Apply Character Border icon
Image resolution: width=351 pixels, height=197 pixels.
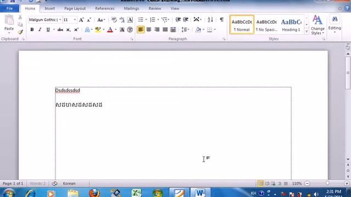pyautogui.click(x=130, y=20)
